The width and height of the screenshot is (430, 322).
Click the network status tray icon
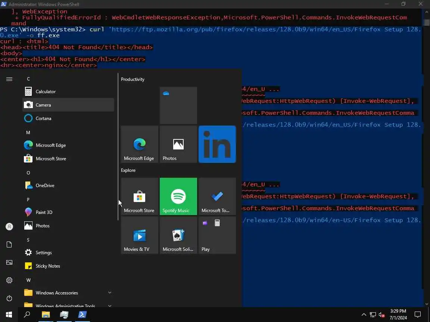[x=373, y=315]
